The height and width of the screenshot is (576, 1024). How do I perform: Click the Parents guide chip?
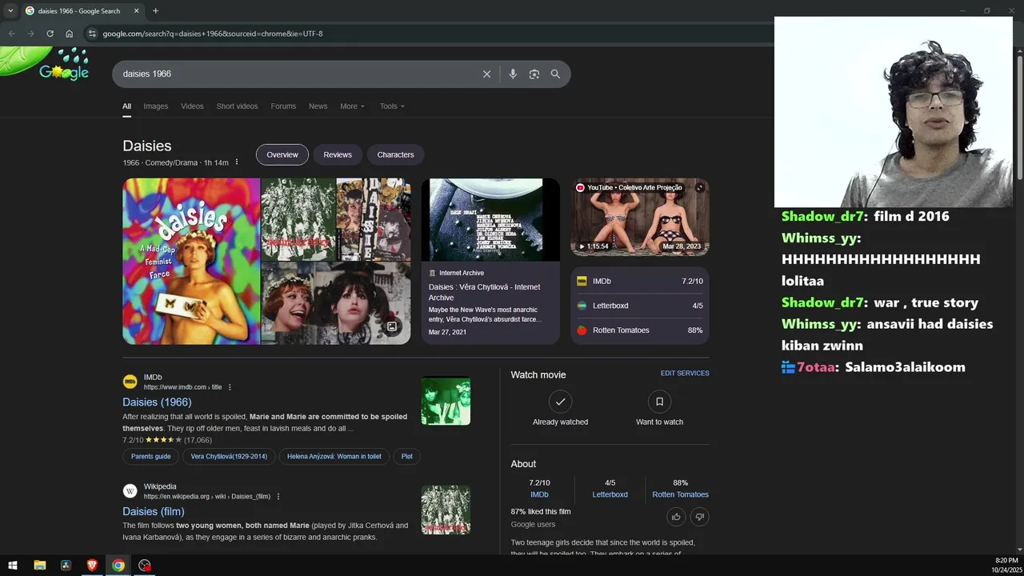pos(151,456)
